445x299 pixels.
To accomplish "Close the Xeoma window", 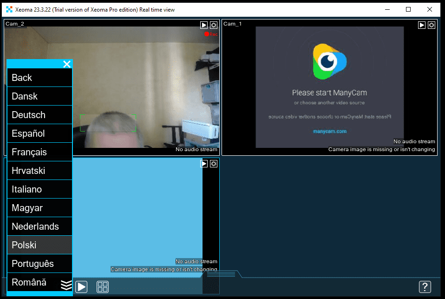I will [x=430, y=9].
